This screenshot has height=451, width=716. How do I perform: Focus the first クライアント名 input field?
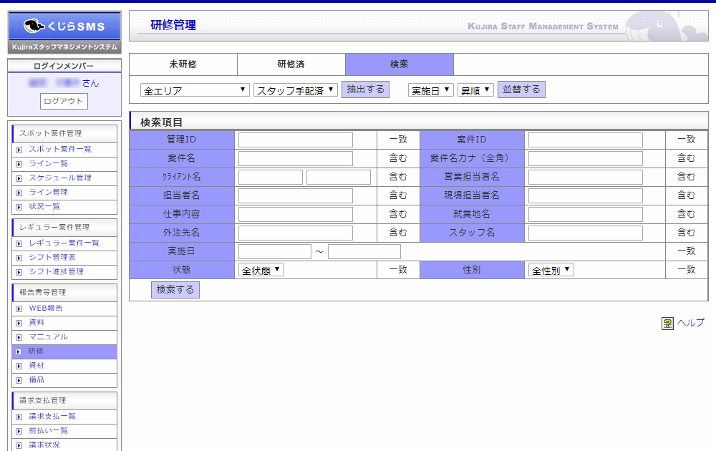click(x=271, y=177)
